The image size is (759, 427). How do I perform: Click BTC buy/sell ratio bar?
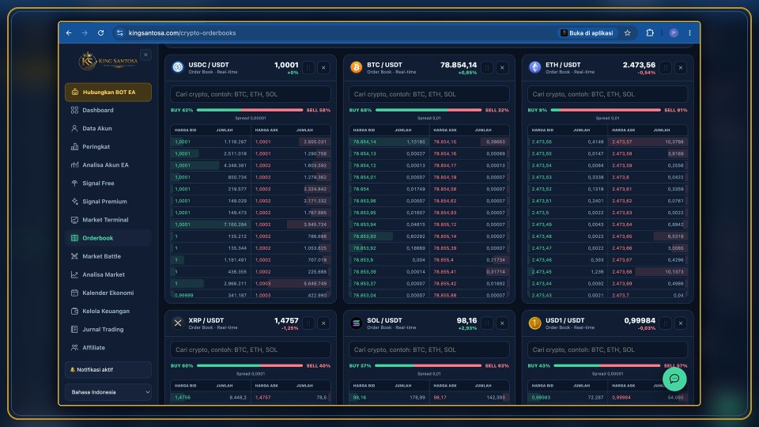[429, 110]
